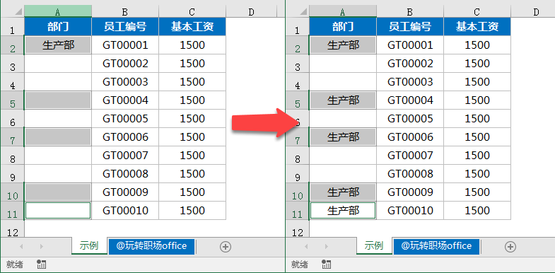Click previous-sheet arrow in the left window

(x=21, y=246)
